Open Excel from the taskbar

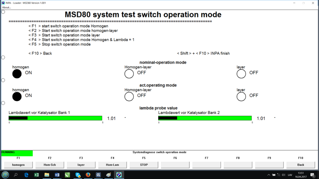pos(36,175)
